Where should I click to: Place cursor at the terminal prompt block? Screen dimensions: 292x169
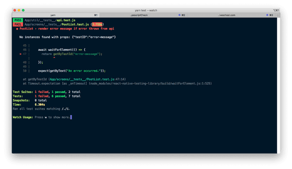coord(71,117)
